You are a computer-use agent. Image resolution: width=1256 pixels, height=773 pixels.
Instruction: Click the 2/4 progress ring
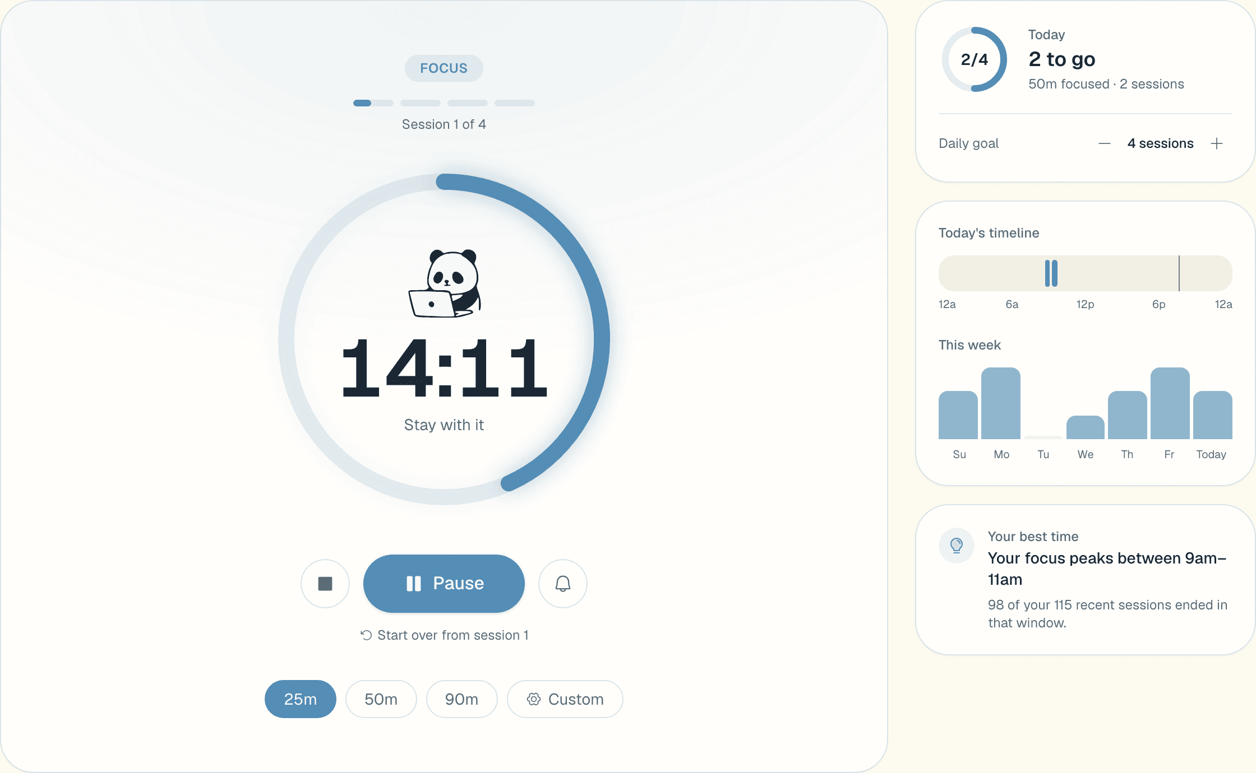[x=975, y=59]
